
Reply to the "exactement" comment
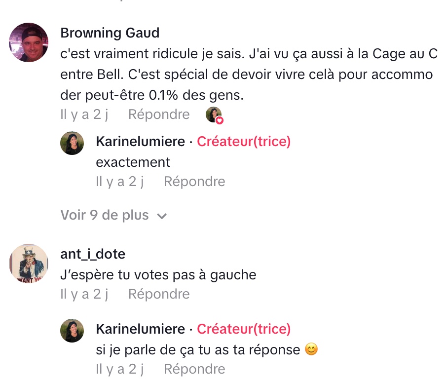click(194, 182)
